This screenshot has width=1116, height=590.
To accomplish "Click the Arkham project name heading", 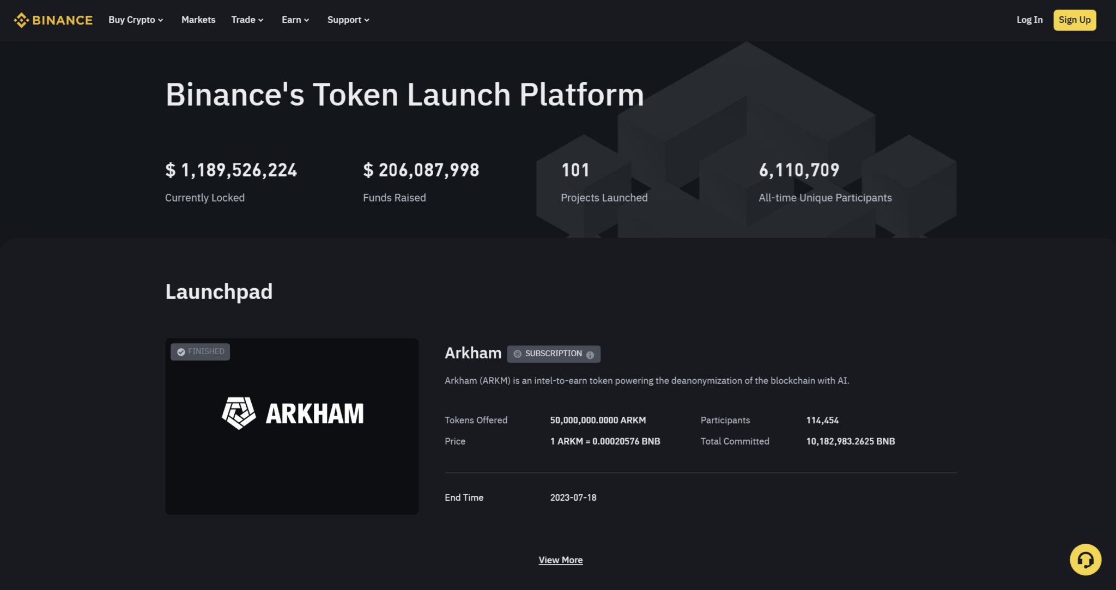I will tap(472, 352).
